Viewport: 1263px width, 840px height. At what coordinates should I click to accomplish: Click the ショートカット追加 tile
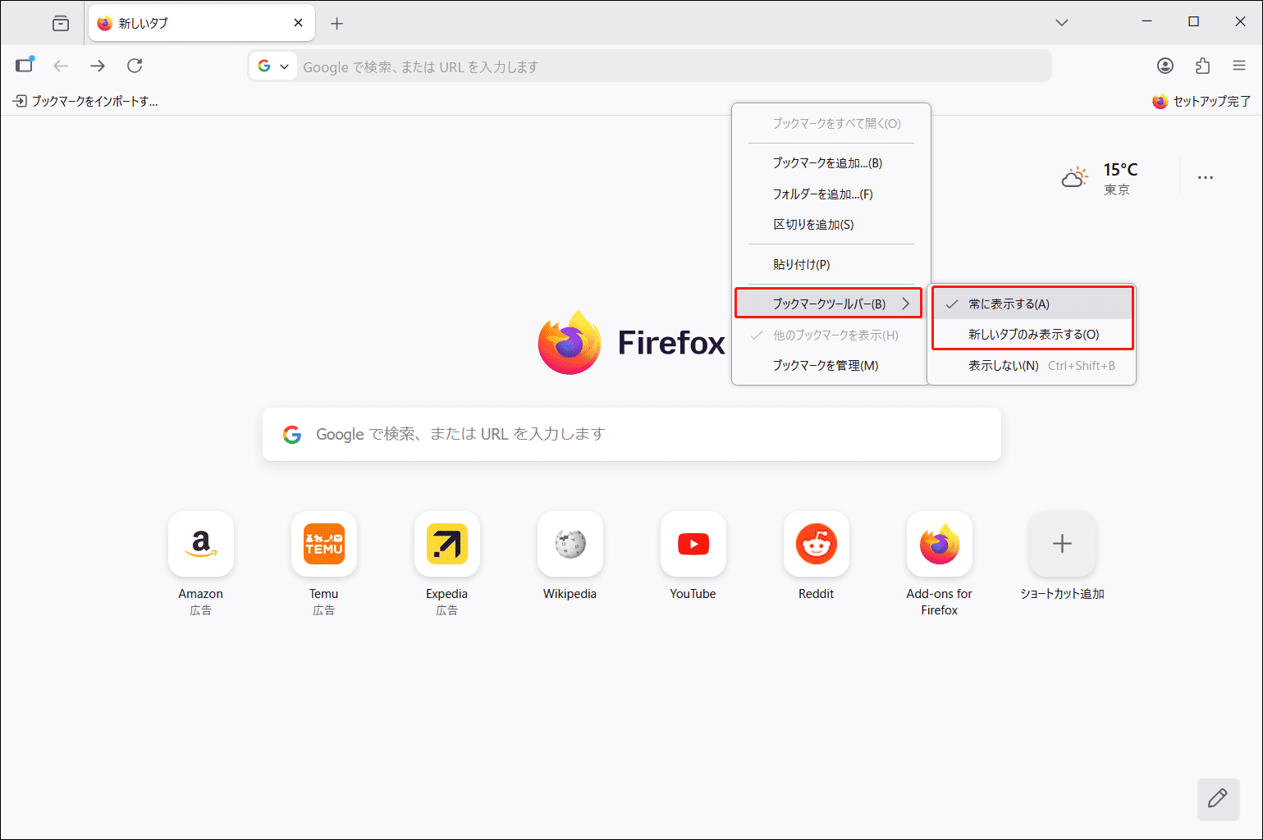pos(1062,544)
